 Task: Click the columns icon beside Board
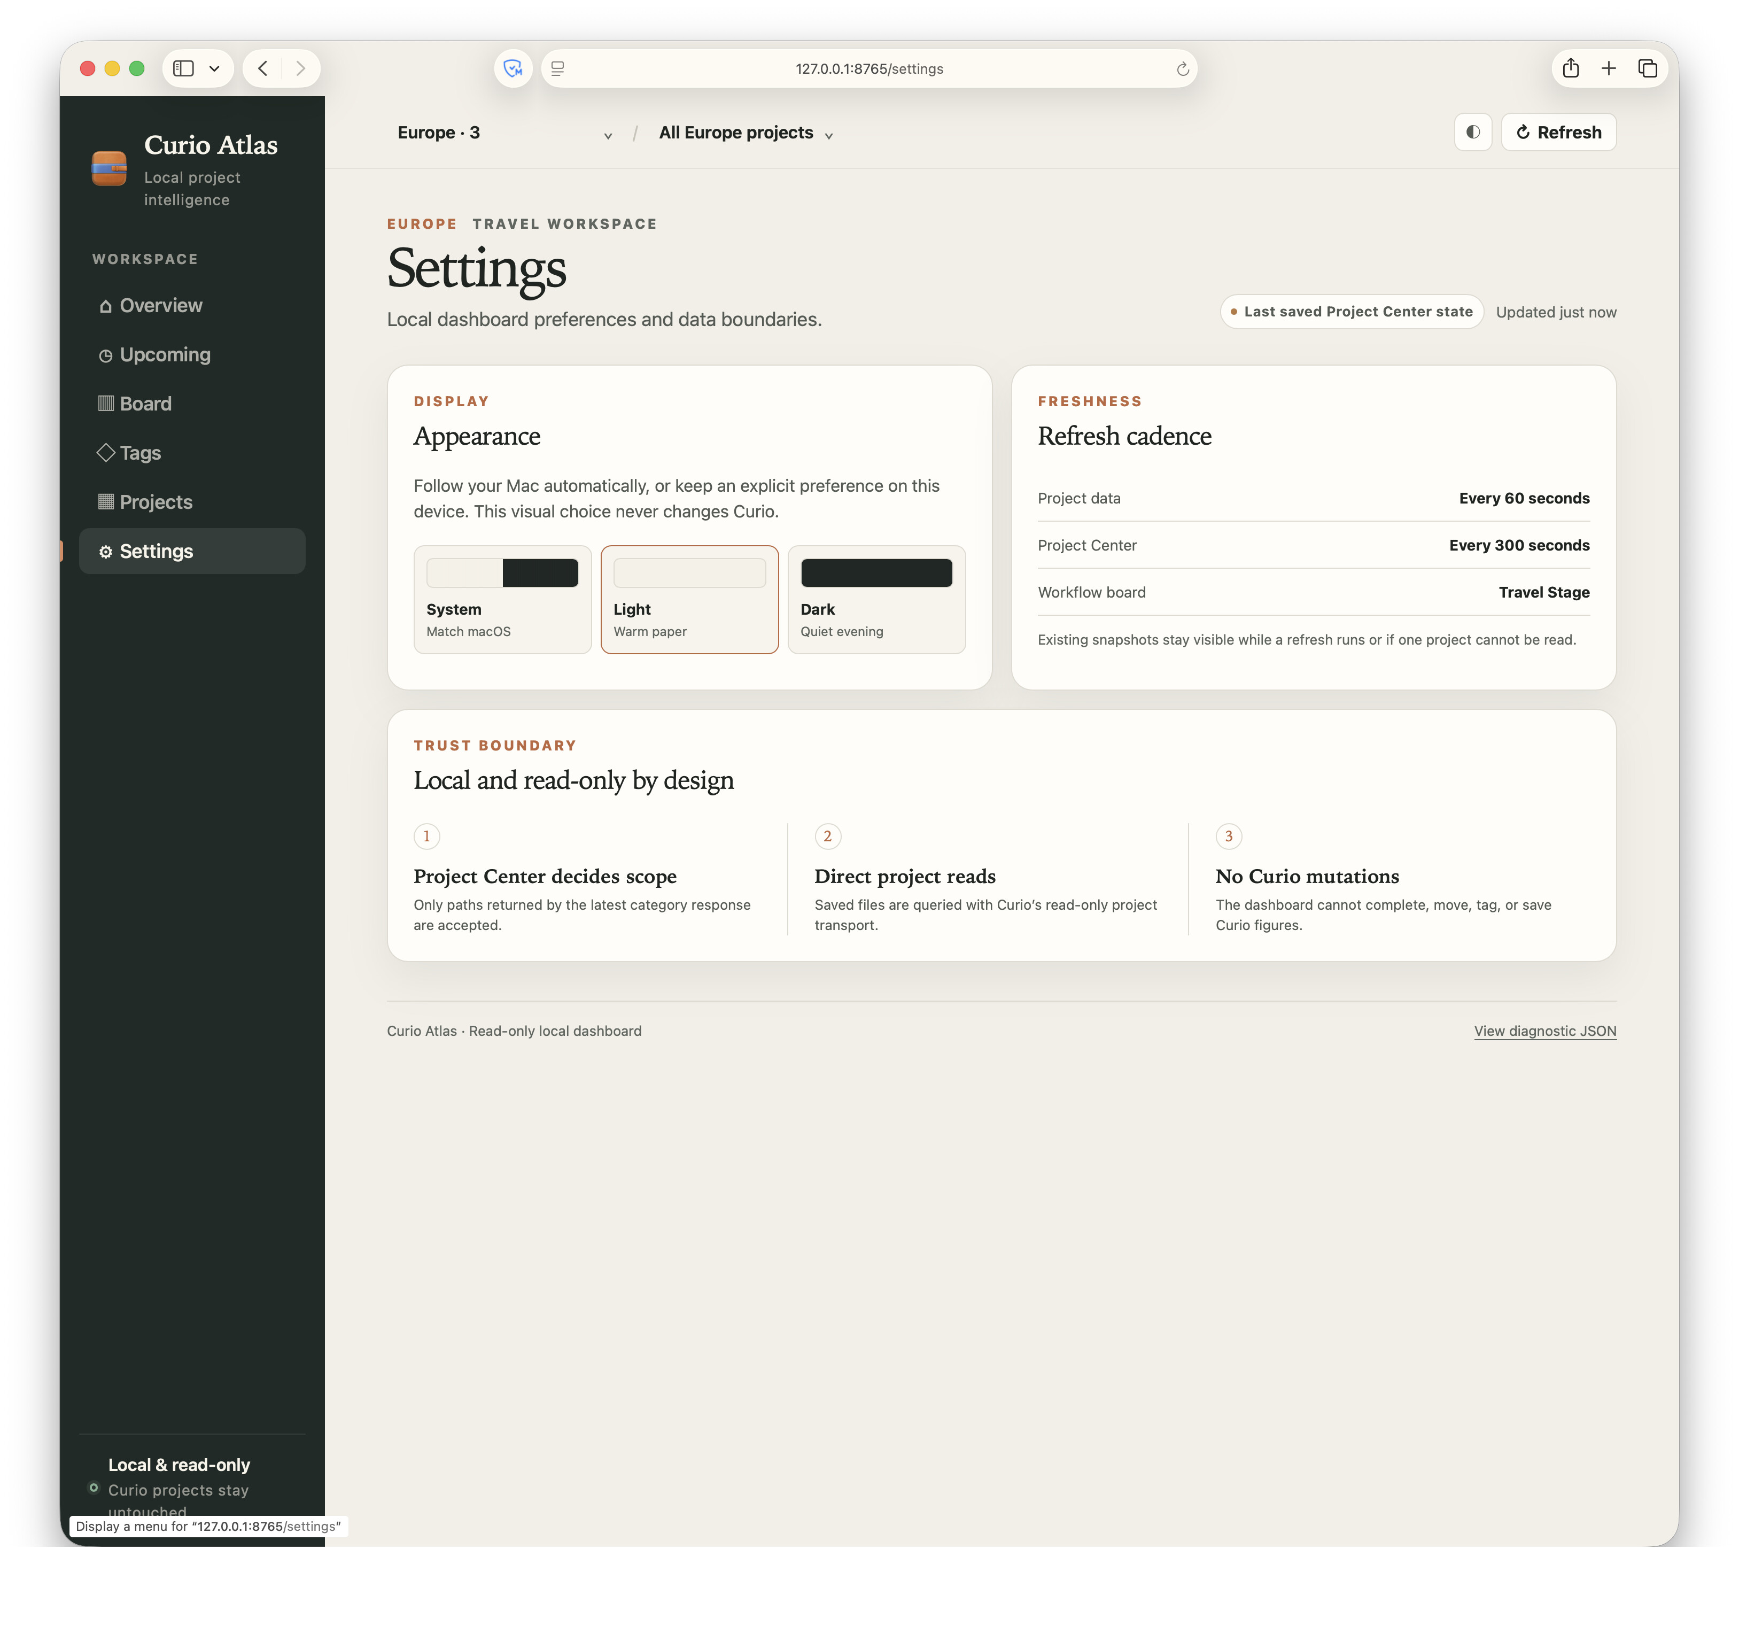106,404
